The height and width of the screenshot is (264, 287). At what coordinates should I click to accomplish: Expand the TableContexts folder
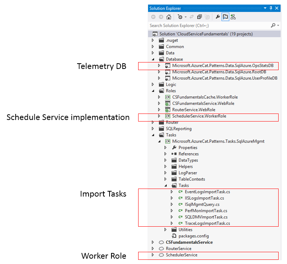(x=166, y=179)
